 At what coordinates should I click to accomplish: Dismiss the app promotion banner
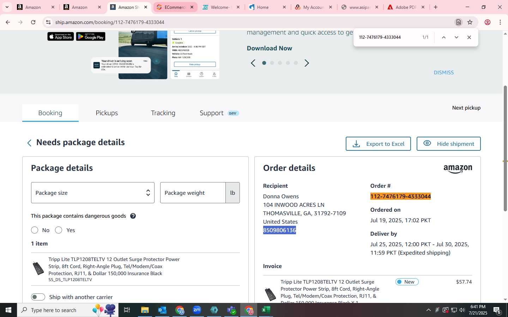coord(444,73)
